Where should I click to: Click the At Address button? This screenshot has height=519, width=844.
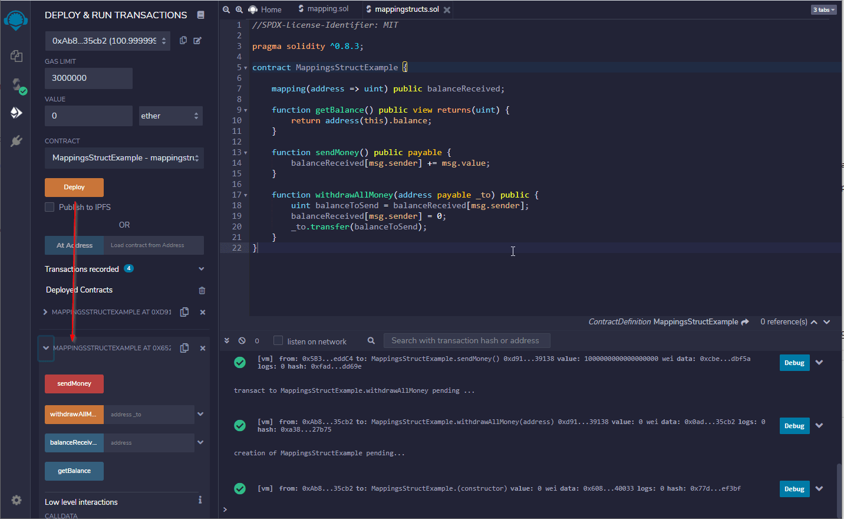74,245
